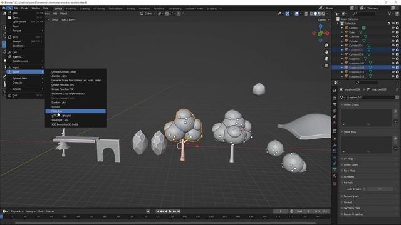Jump to the timeline start frame
The height and width of the screenshot is (225, 401).
[x=157, y=211]
